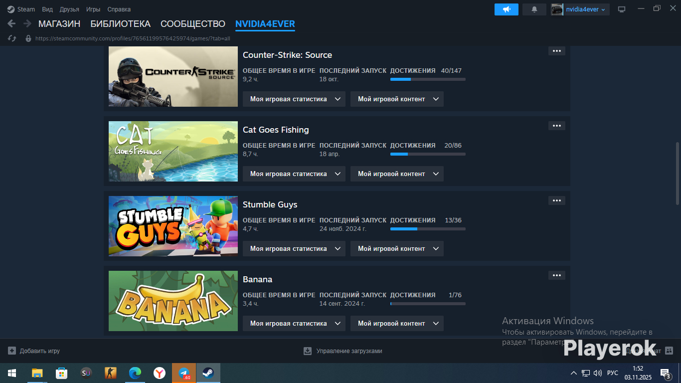Switch to the БИБЛИОТЕКА tab

click(120, 24)
